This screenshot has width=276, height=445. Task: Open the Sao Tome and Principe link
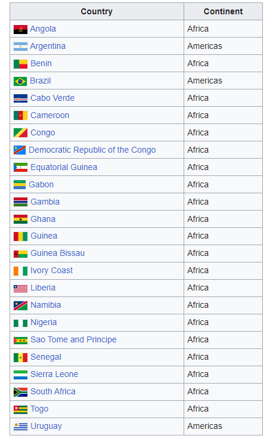pos(73,339)
